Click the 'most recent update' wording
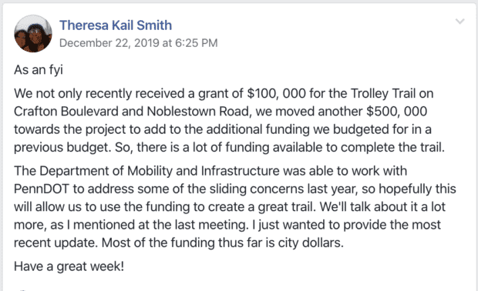This screenshot has height=291, width=478. point(227,234)
